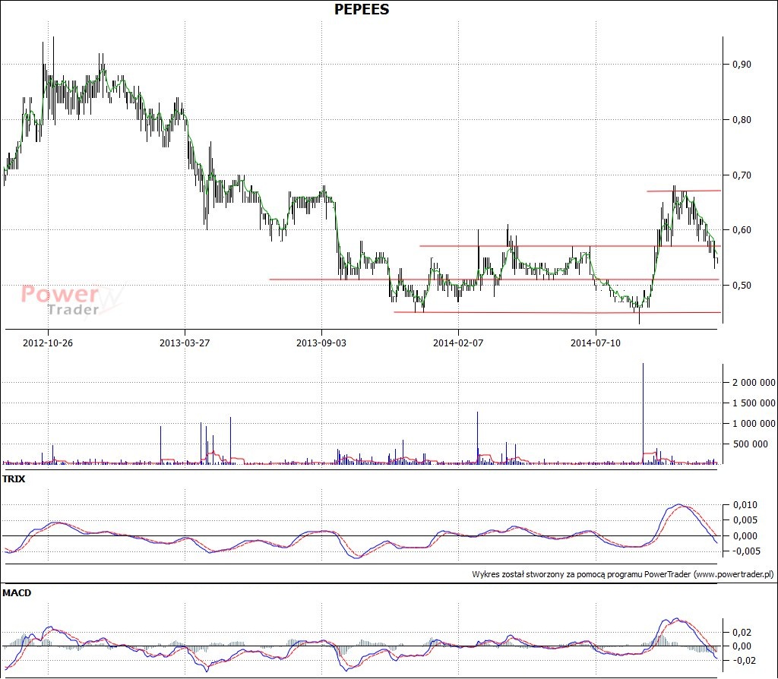Click the MACD 0,02 axis value

point(742,633)
